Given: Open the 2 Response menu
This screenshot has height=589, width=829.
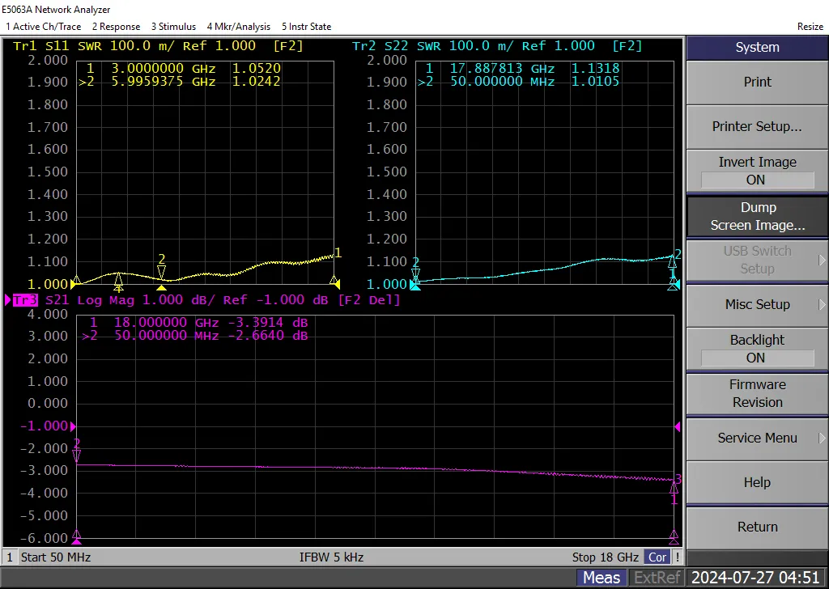Looking at the screenshot, I should pos(117,27).
